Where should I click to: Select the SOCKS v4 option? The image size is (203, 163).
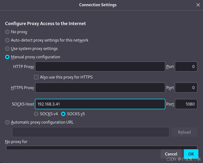36,114
